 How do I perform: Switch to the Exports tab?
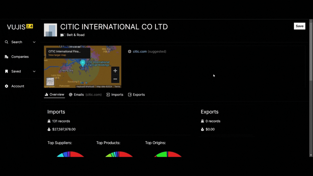tap(136, 95)
